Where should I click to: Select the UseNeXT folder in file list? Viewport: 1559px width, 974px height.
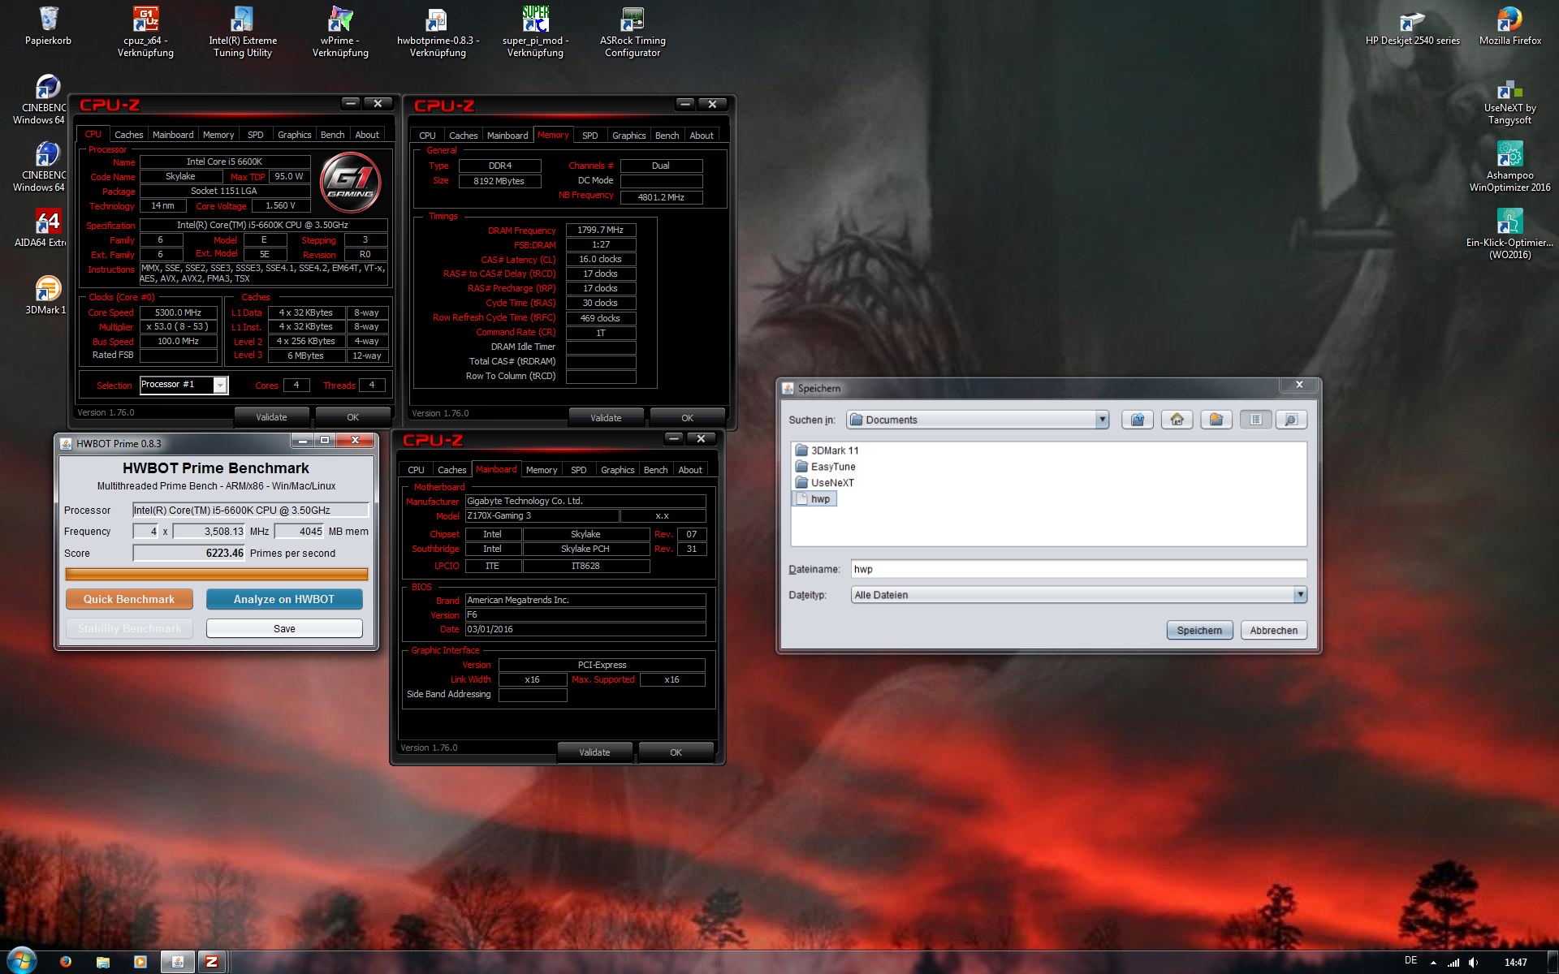tap(824, 483)
